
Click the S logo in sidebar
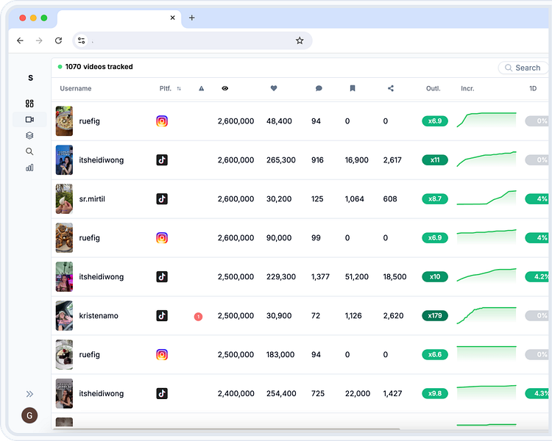(31, 78)
